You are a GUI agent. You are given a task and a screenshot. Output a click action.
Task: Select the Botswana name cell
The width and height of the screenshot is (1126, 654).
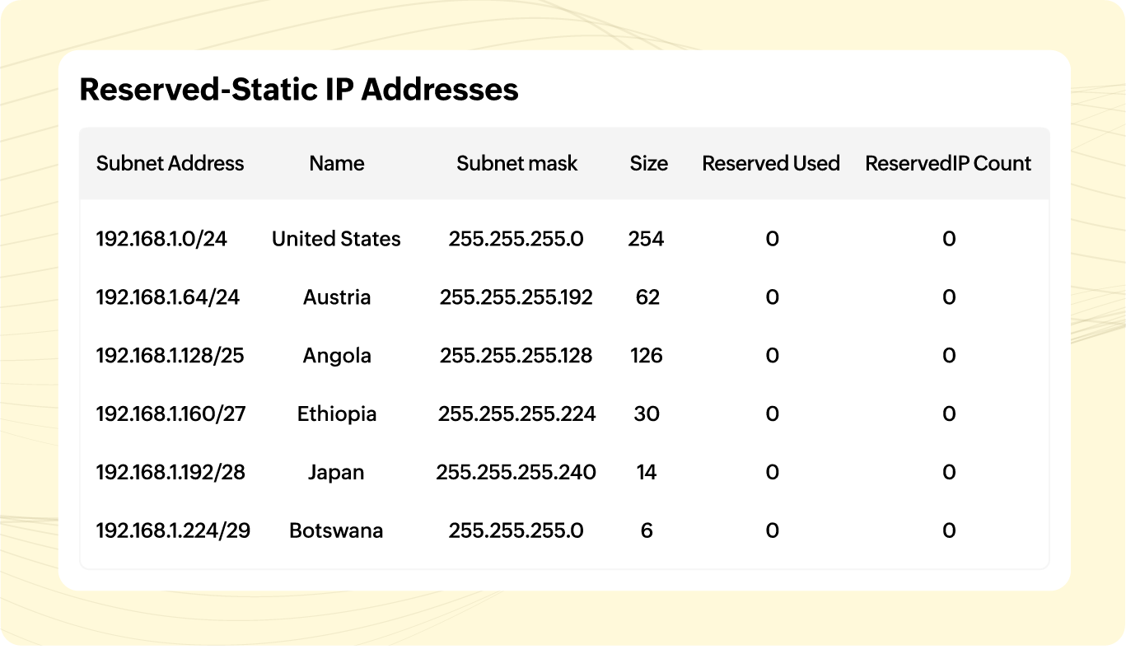336,530
